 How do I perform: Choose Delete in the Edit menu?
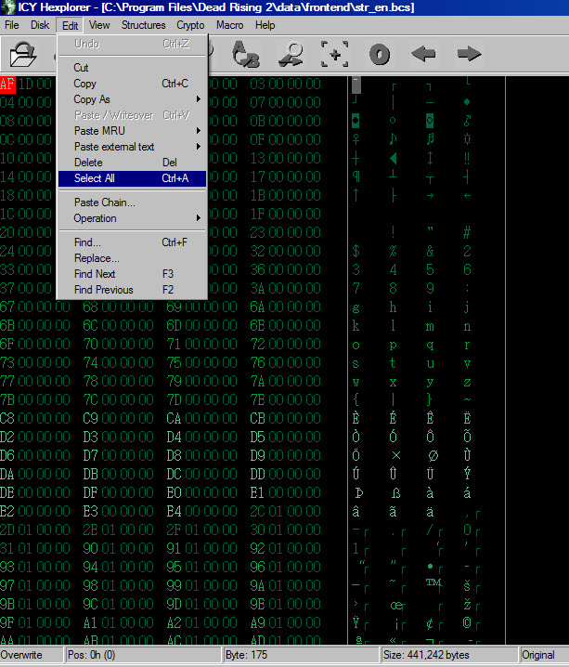(132, 162)
